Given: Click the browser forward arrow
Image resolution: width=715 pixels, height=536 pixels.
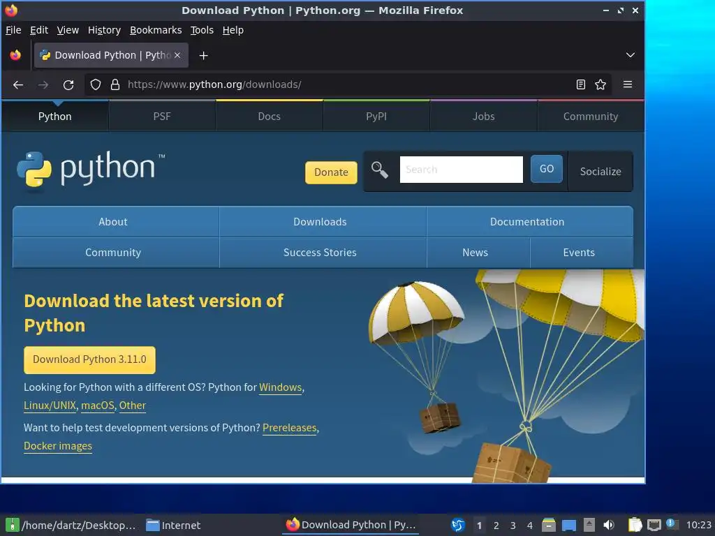Looking at the screenshot, I should pos(43,84).
